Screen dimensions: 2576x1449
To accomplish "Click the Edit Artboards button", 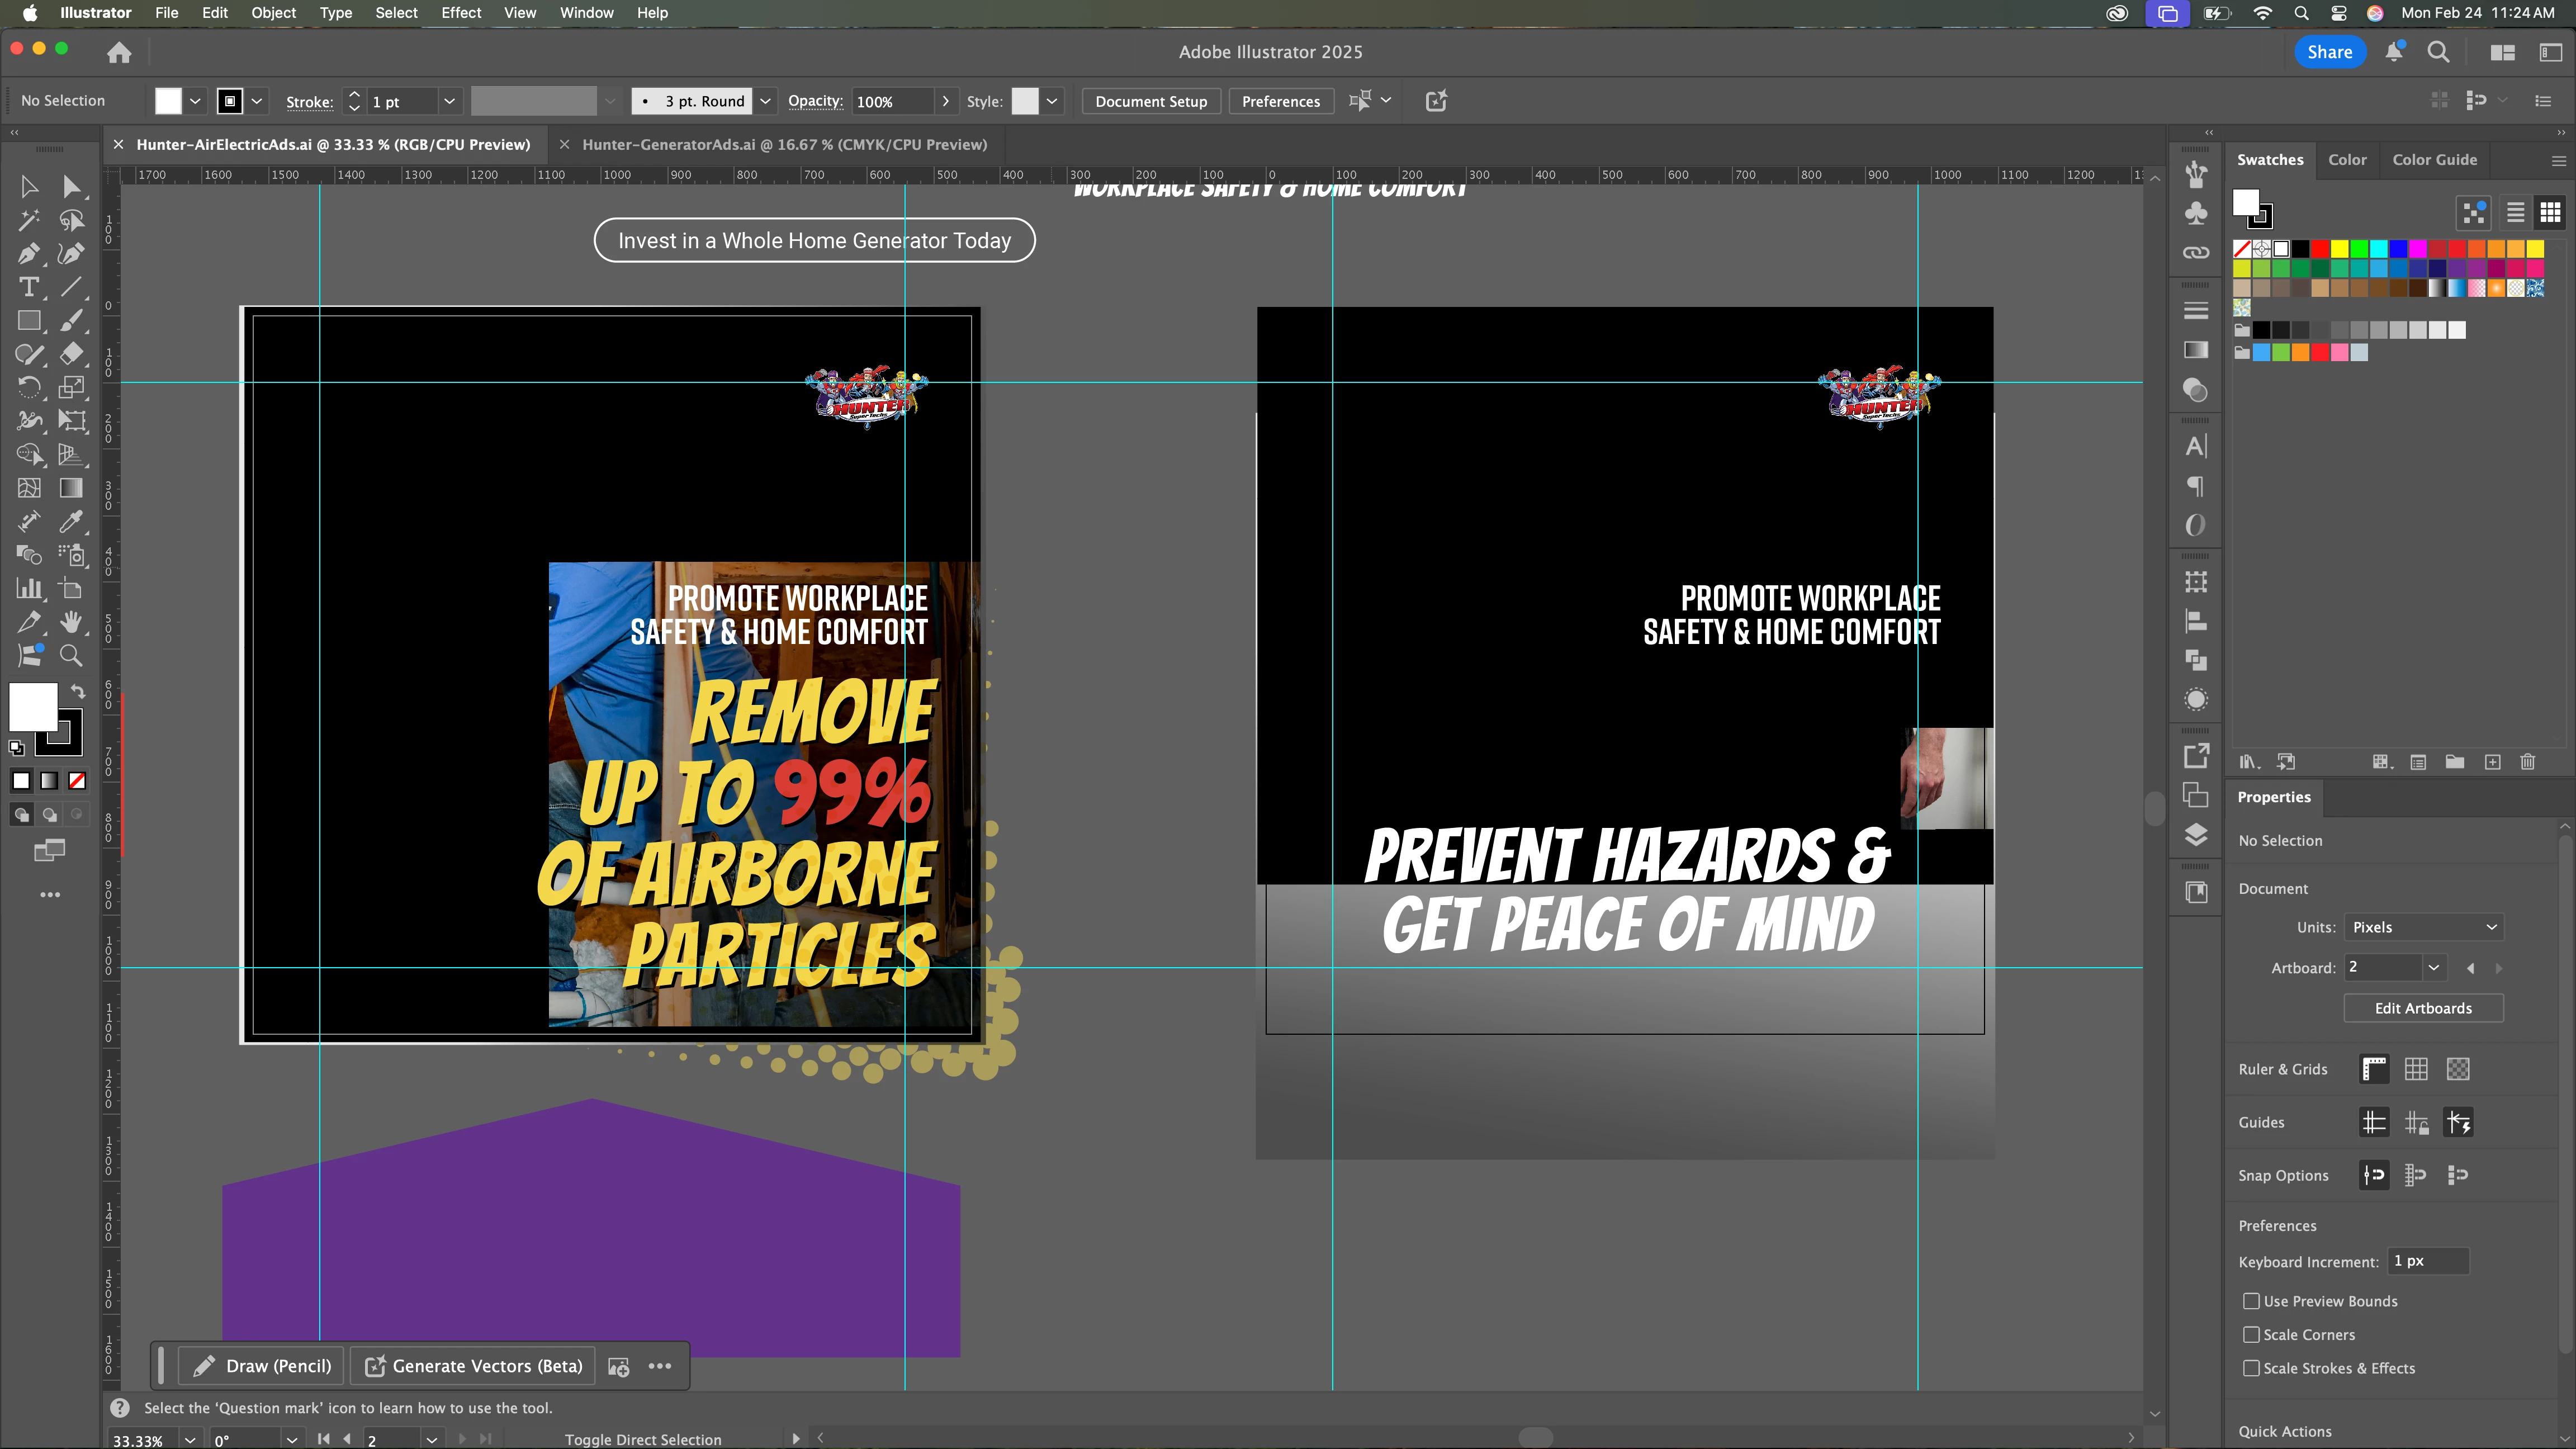I will pos(2422,1008).
